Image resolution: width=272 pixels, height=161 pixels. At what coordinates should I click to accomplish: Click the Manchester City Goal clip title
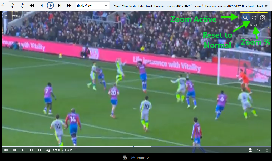click(187, 6)
